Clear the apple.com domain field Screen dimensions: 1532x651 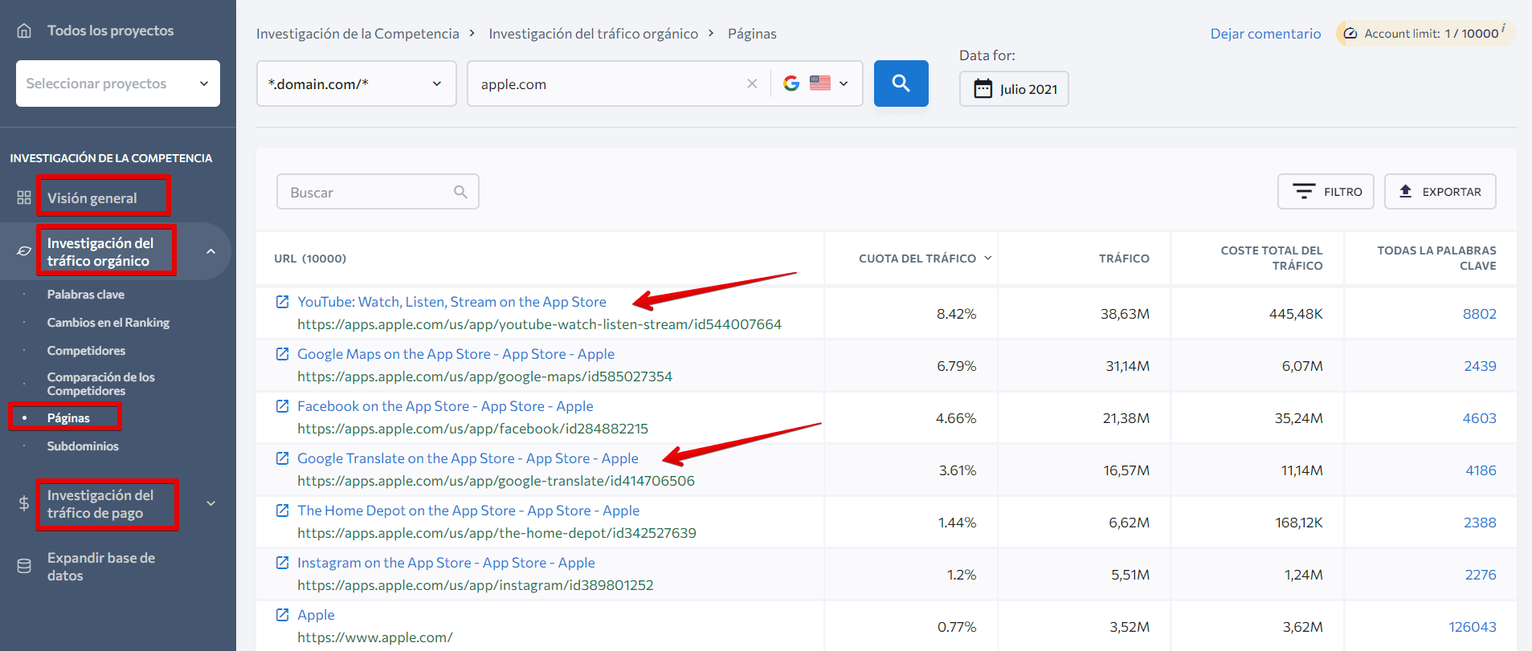(752, 83)
